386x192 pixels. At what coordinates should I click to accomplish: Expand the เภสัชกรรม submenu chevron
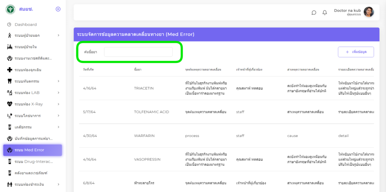coord(58,127)
